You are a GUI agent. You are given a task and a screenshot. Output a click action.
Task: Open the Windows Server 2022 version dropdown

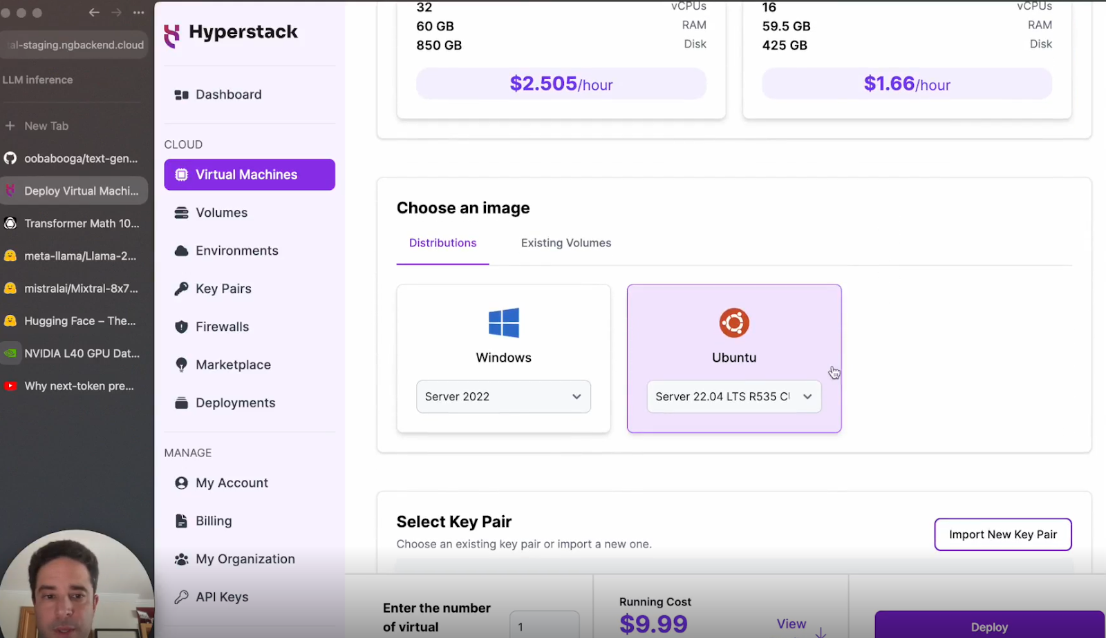tap(503, 396)
